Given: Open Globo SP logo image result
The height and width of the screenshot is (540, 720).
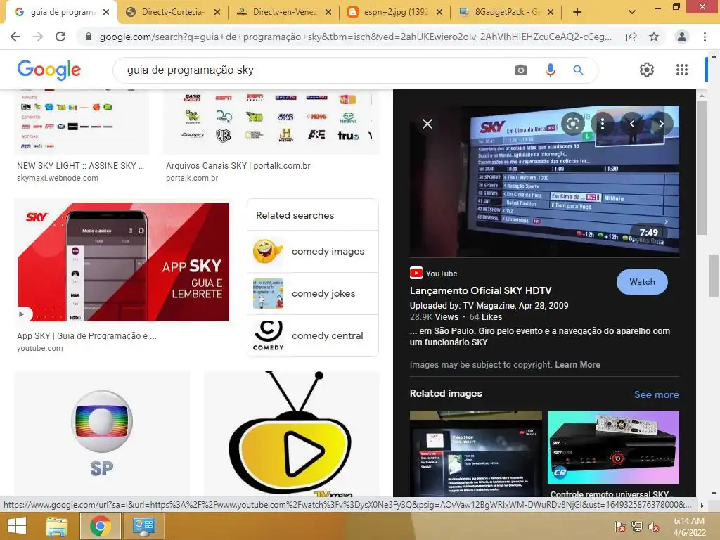Looking at the screenshot, I should tap(102, 433).
